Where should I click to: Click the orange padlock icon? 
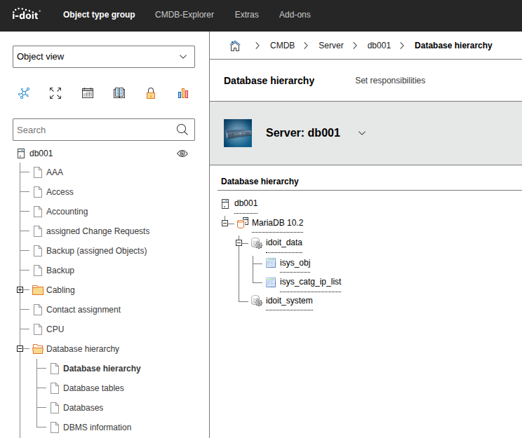click(x=151, y=93)
